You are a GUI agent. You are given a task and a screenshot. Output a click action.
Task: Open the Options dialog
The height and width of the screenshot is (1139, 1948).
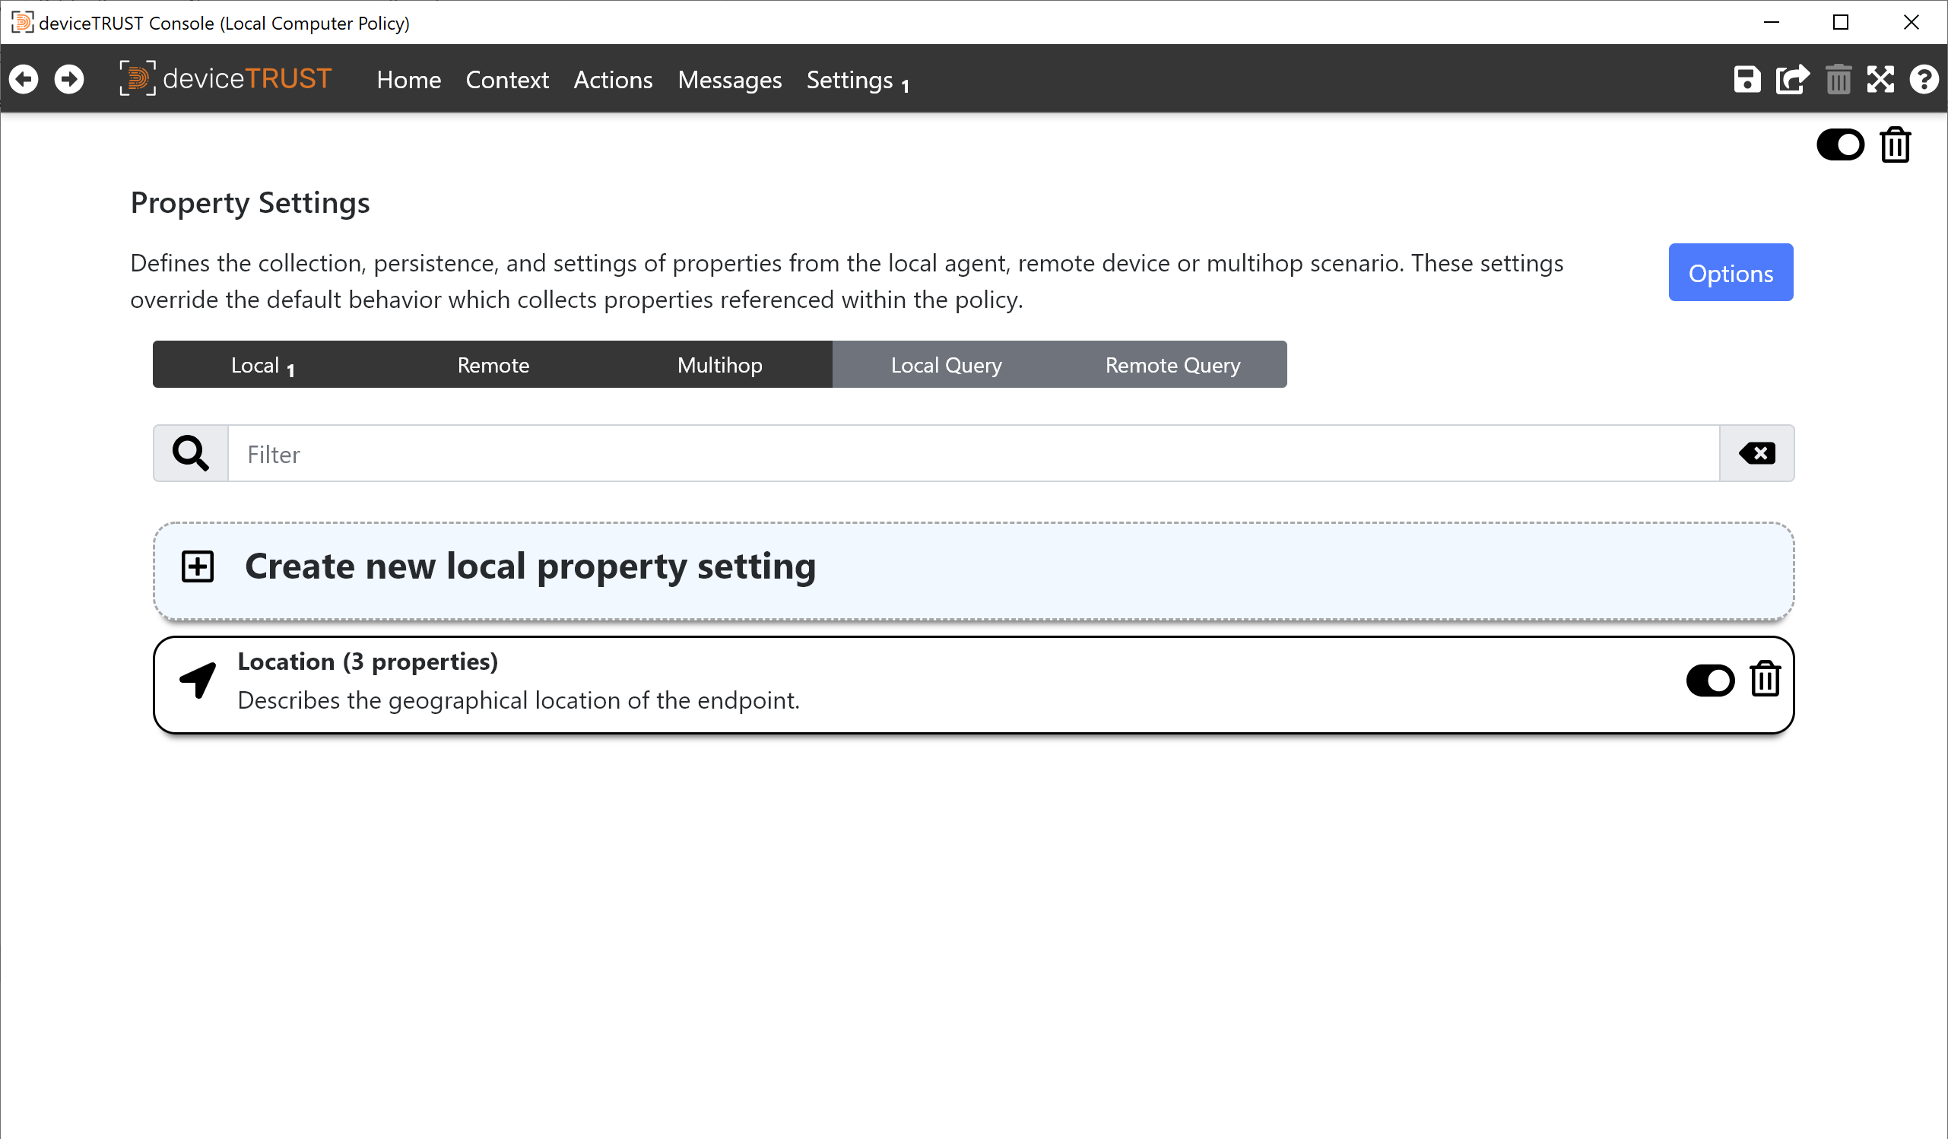1730,272
